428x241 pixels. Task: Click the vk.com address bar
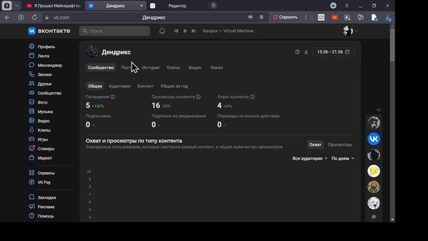62,17
